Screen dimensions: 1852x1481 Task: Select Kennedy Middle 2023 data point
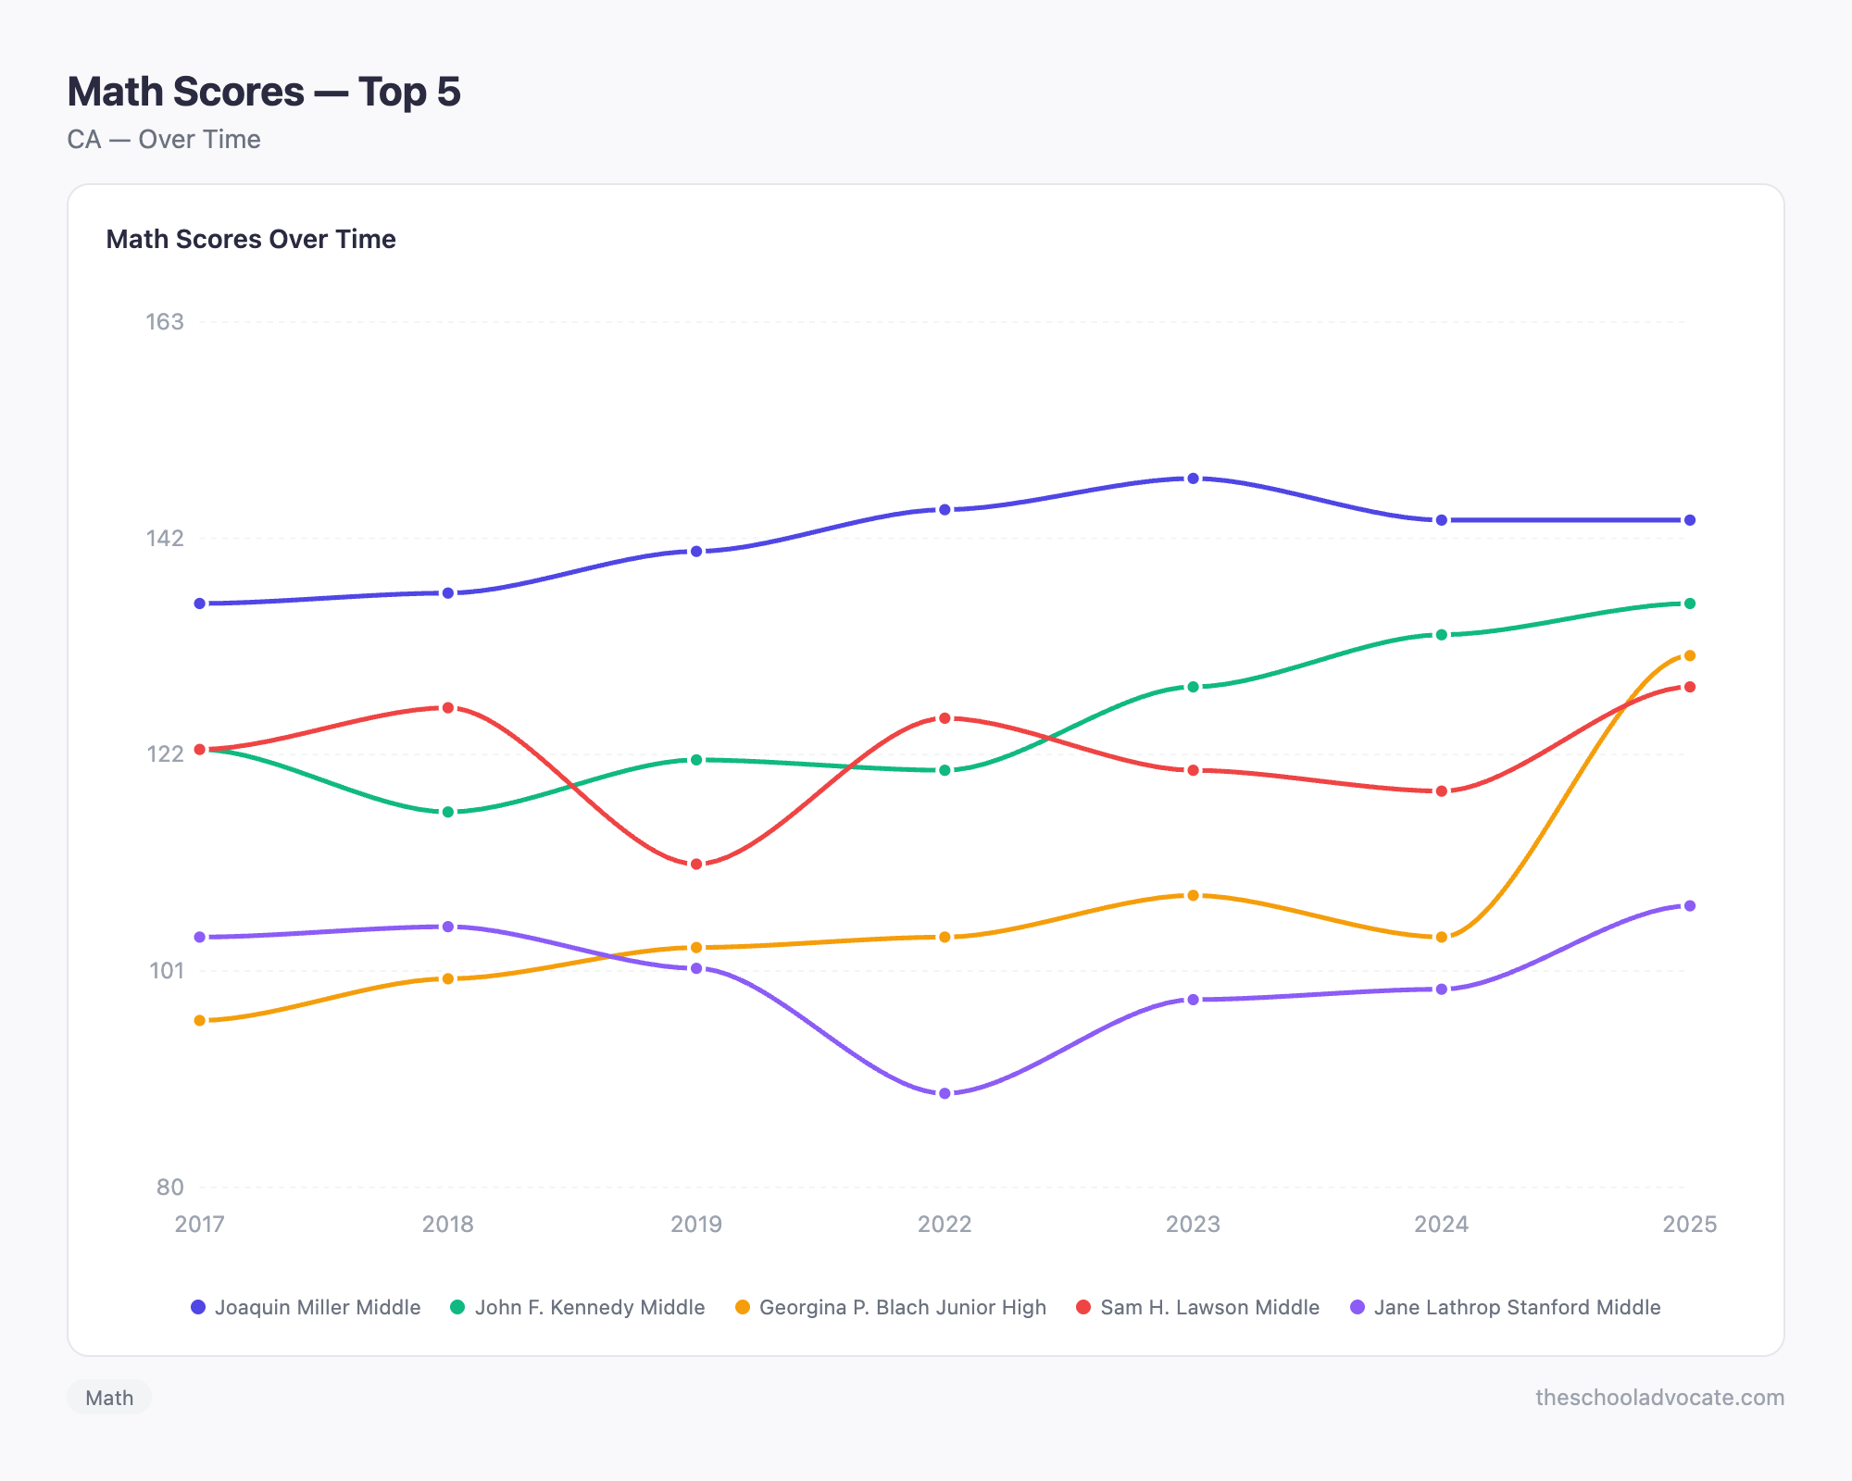tap(1193, 687)
